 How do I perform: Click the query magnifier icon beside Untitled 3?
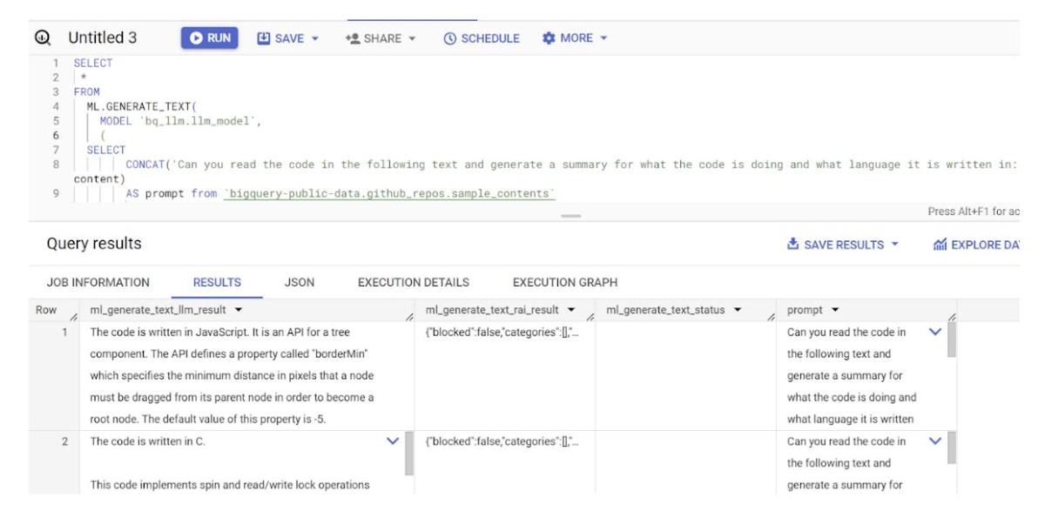(x=43, y=37)
